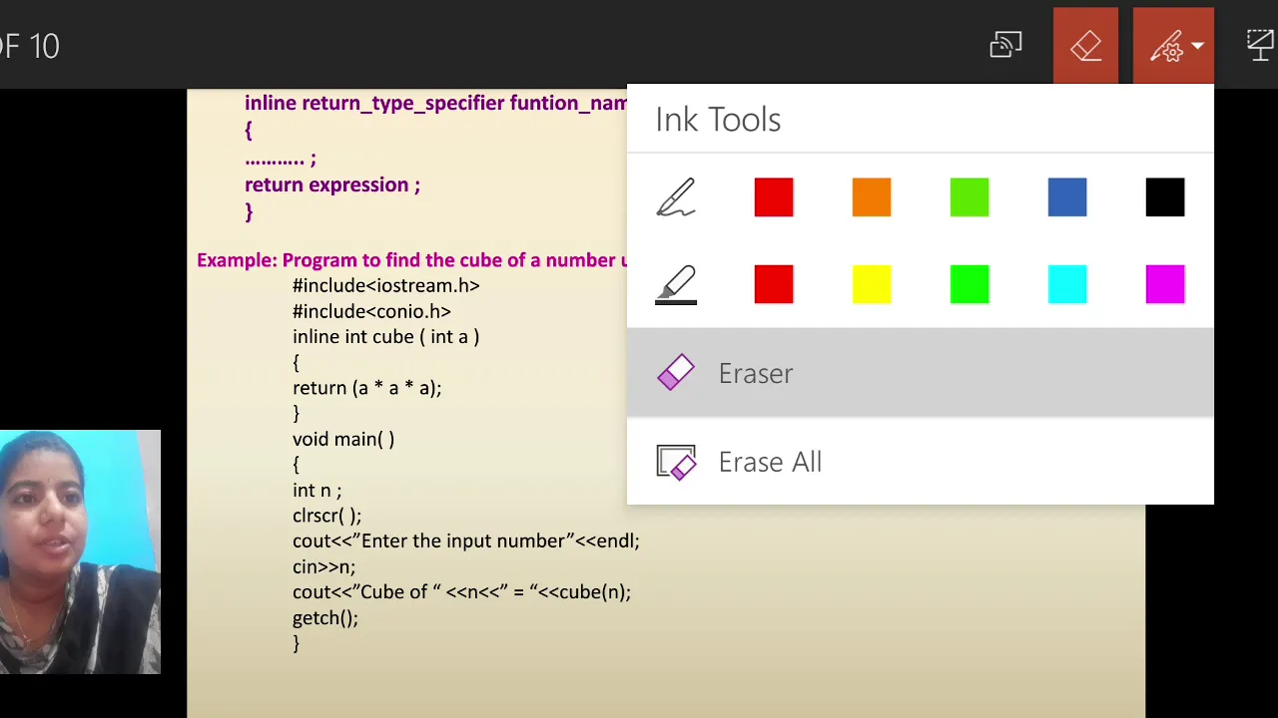Choose yellow highlighter color
Screen dimensions: 1278x718
[872, 284]
